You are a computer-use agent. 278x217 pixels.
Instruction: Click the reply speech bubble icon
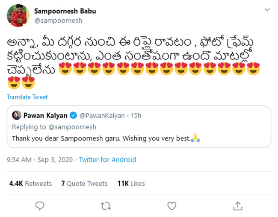pyautogui.click(x=40, y=206)
